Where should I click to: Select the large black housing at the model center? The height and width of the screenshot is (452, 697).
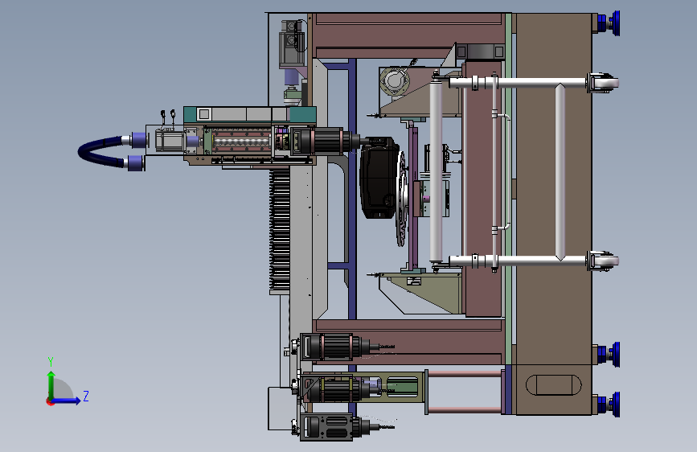(379, 178)
